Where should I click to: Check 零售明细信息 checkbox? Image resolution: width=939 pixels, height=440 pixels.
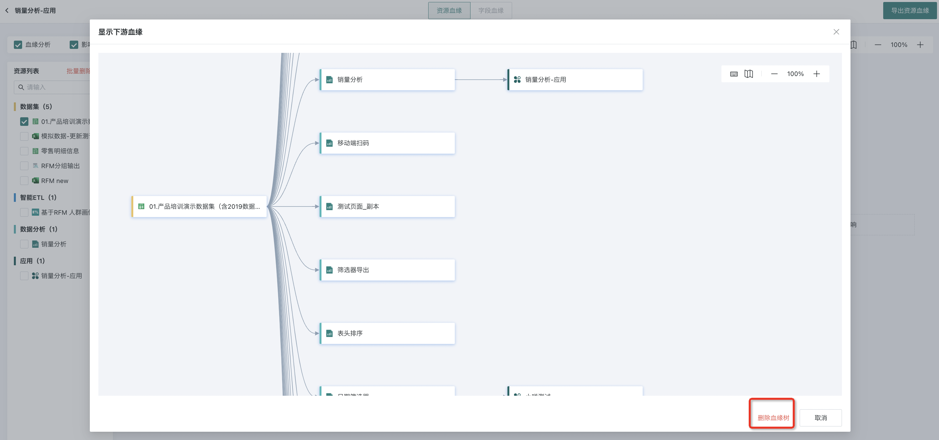[24, 151]
